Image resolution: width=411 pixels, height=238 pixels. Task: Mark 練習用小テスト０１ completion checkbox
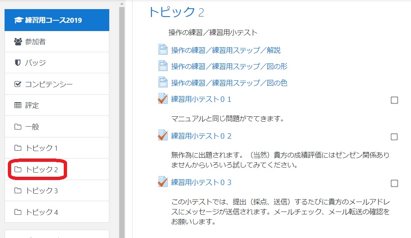394,100
